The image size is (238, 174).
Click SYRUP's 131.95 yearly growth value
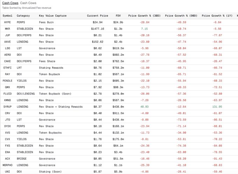226,107
